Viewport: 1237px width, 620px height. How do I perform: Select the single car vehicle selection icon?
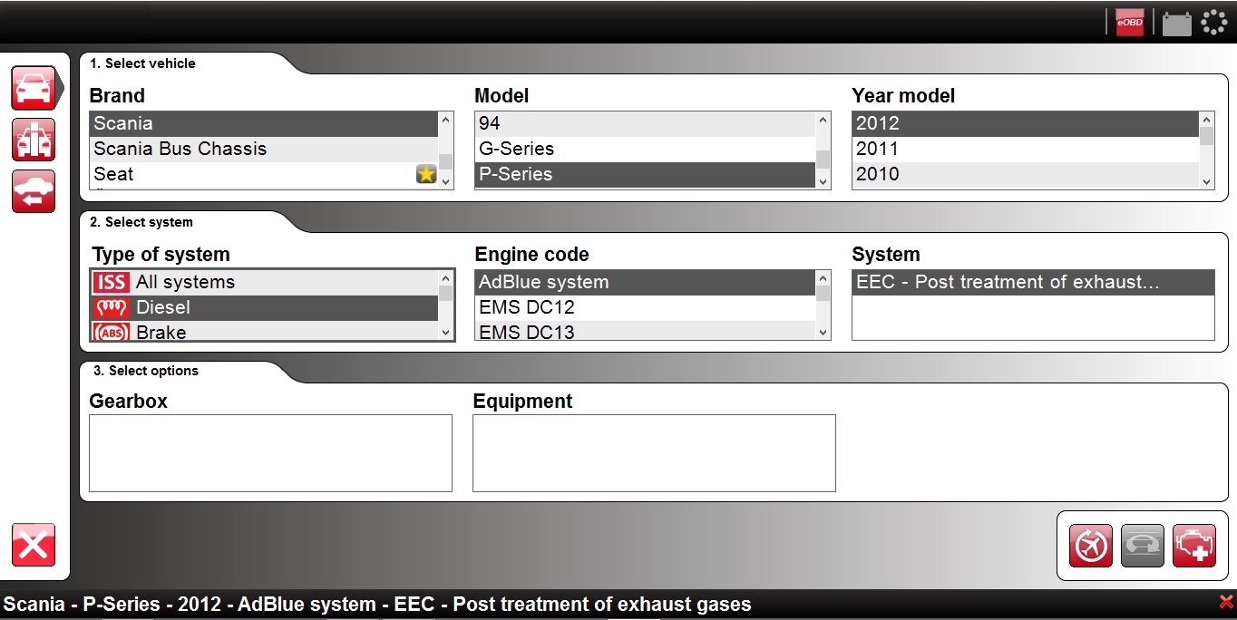pyautogui.click(x=34, y=88)
